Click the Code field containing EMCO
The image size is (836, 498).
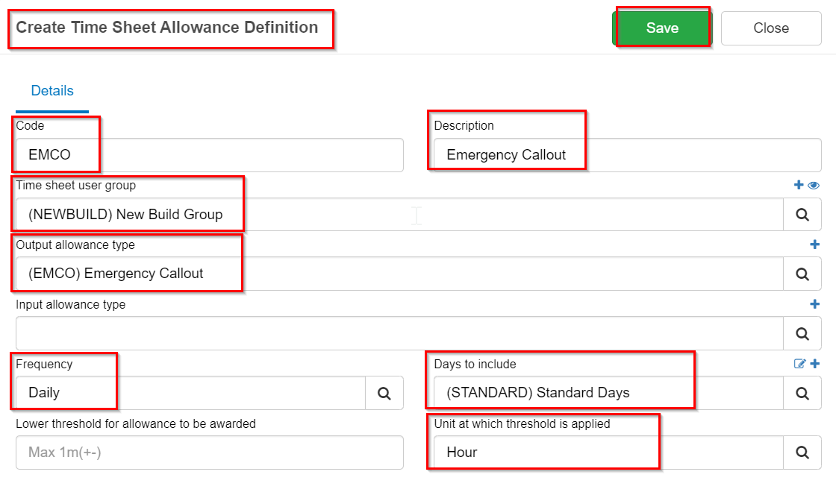pos(209,155)
